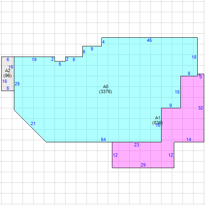Click the 54 dimension label
205x205 pixels.
pyautogui.click(x=103, y=139)
